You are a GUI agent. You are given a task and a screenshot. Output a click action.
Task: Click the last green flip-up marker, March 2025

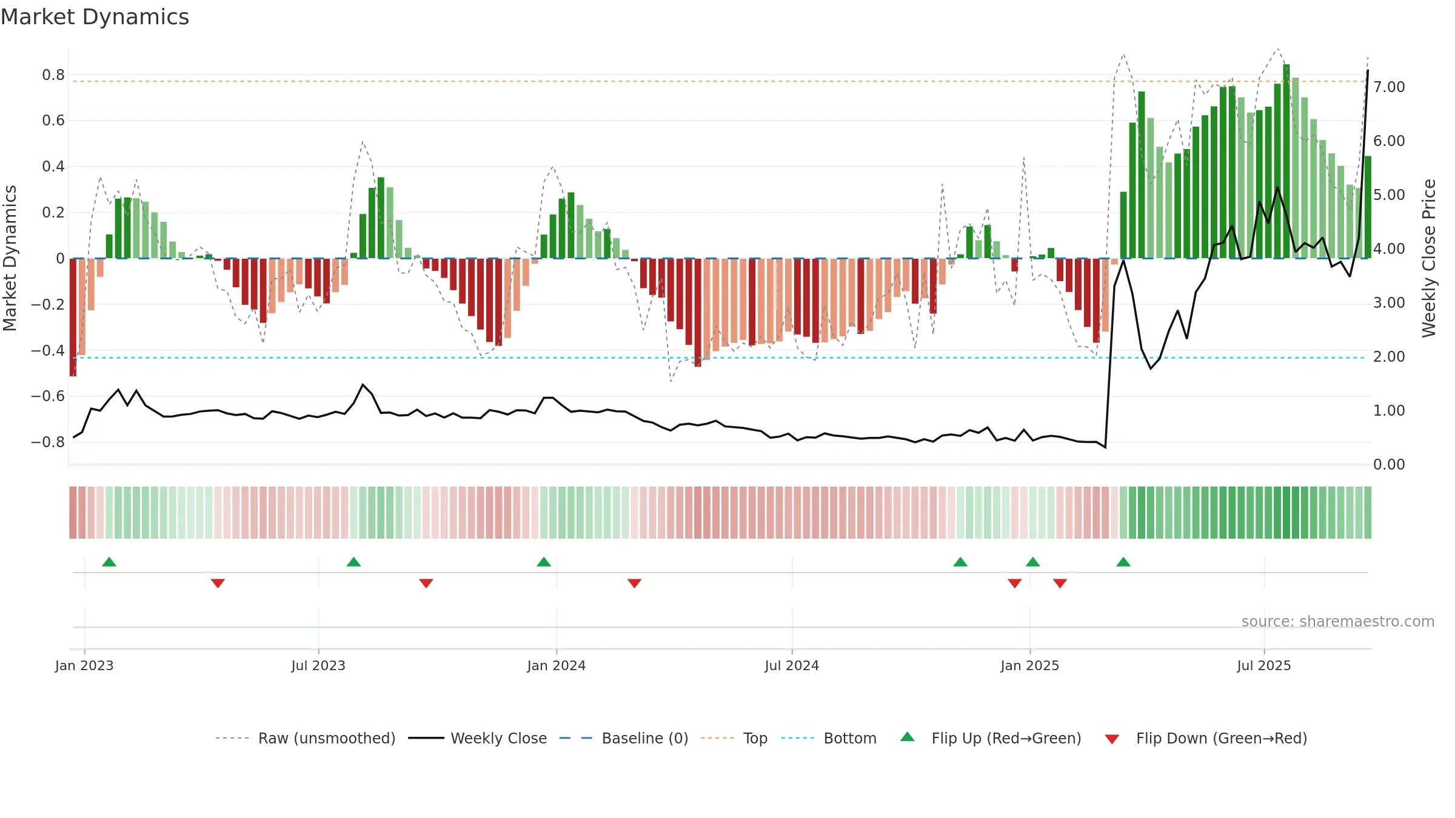[1123, 562]
